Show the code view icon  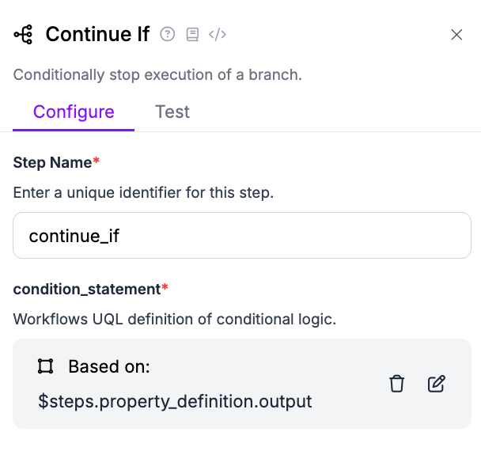pos(218,34)
